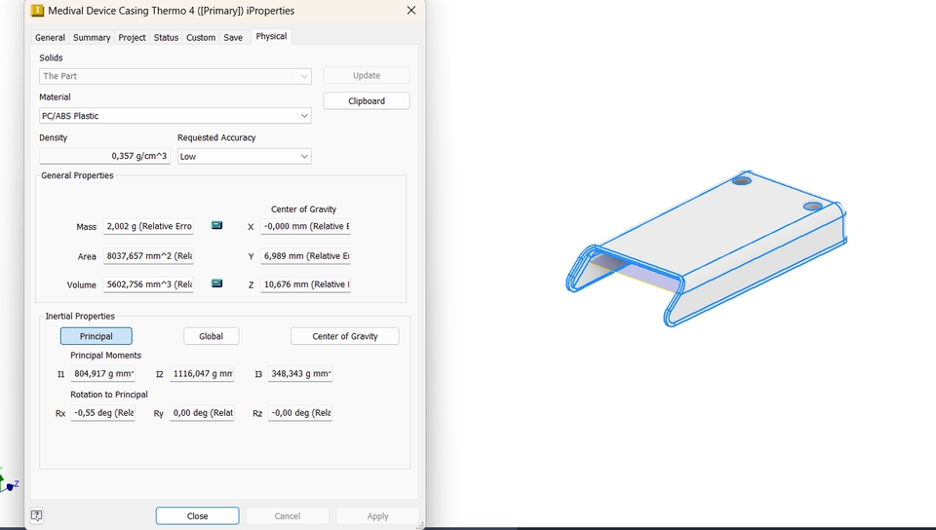Click the Apply button
The height and width of the screenshot is (530, 936).
click(378, 516)
